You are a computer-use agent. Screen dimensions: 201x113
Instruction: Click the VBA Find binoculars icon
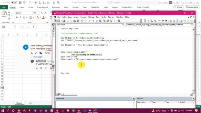tap(78, 21)
